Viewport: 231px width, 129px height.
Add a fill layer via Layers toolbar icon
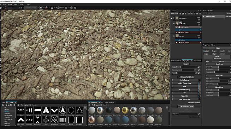(x=192, y=14)
